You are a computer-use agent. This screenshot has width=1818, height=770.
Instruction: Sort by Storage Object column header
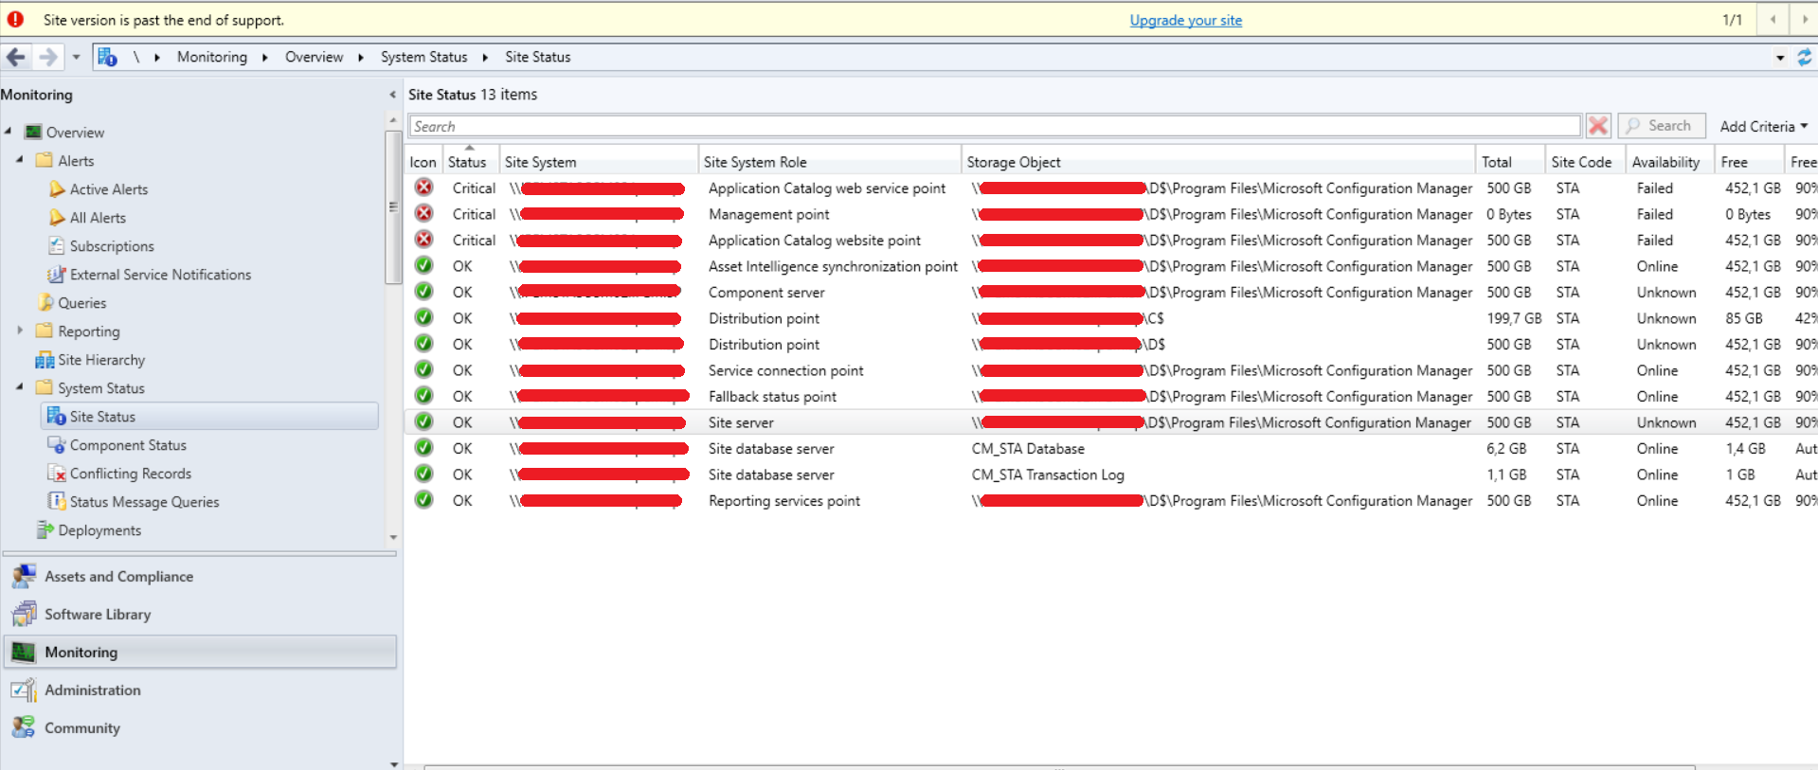pos(1217,162)
